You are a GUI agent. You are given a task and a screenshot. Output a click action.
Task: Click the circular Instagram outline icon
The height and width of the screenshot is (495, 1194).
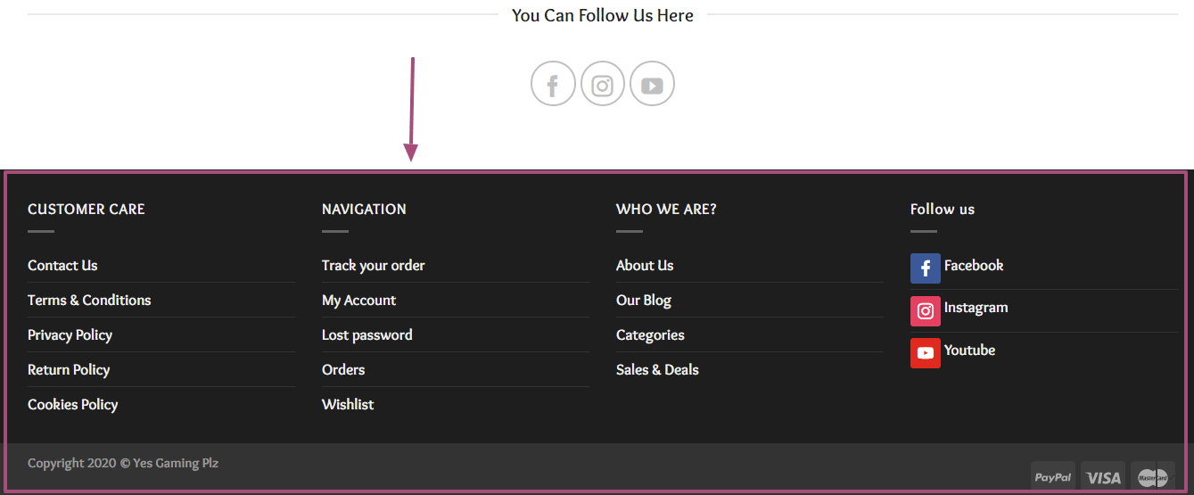tap(603, 84)
